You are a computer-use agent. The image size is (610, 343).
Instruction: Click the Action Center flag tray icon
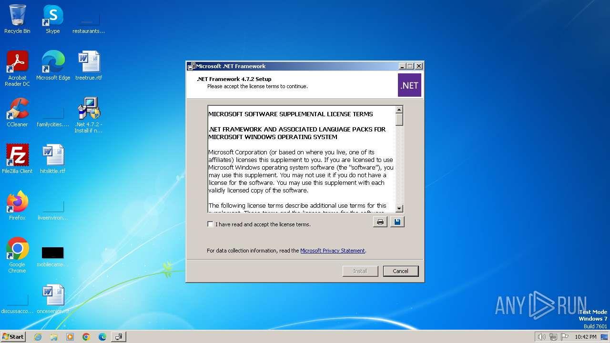pyautogui.click(x=565, y=337)
